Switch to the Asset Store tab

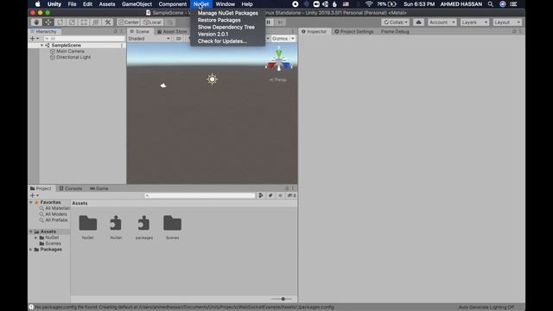pos(172,31)
